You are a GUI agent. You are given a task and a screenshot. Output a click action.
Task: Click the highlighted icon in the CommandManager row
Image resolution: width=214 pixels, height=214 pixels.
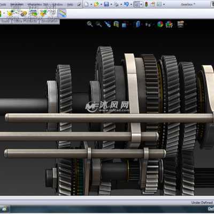(62, 13)
